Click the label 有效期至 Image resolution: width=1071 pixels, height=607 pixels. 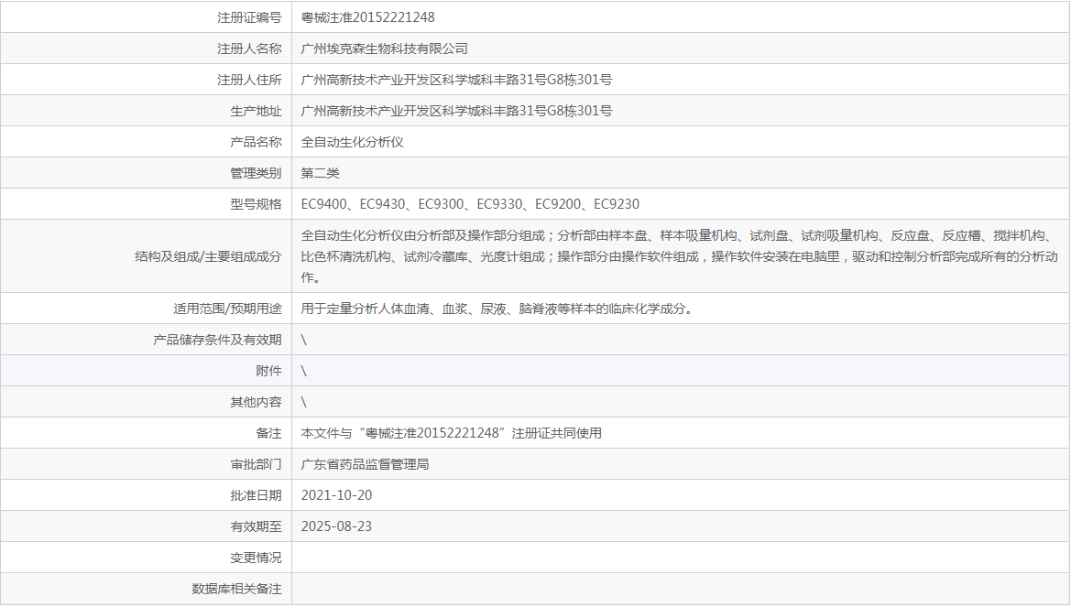(257, 526)
